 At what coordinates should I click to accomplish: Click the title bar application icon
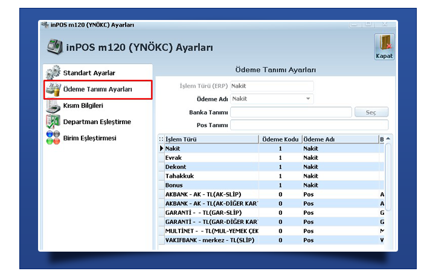pos(45,25)
